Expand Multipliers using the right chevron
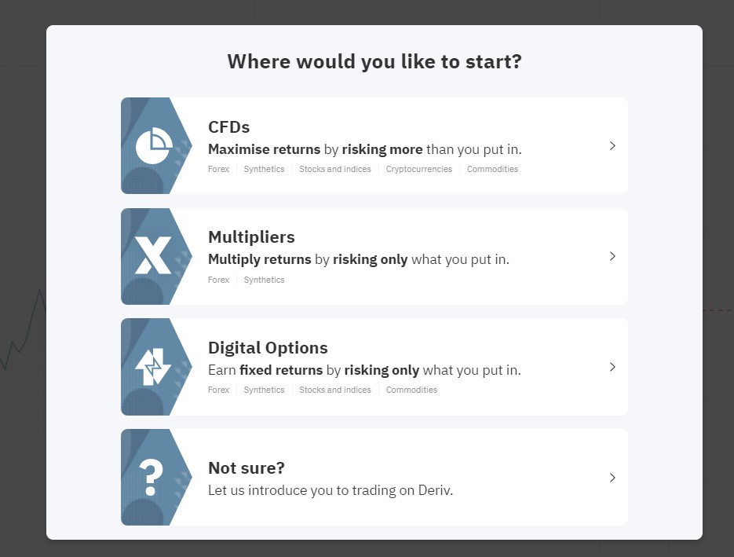This screenshot has width=734, height=557. (x=612, y=256)
